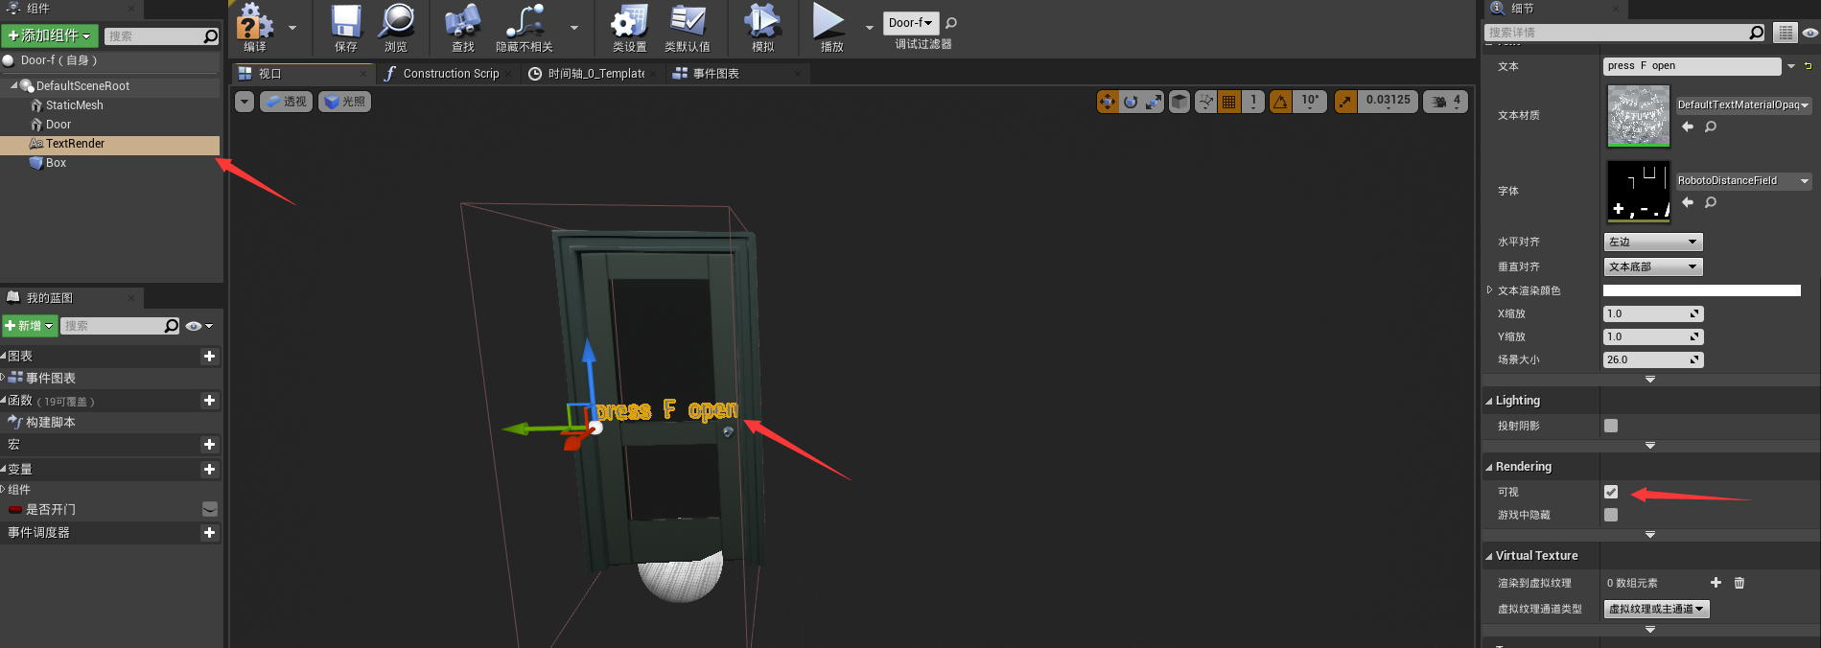Click 文本渲染颜色 white color swatch
The image size is (1821, 648).
[1702, 290]
